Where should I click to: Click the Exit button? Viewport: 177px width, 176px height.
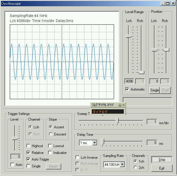[x=162, y=168]
